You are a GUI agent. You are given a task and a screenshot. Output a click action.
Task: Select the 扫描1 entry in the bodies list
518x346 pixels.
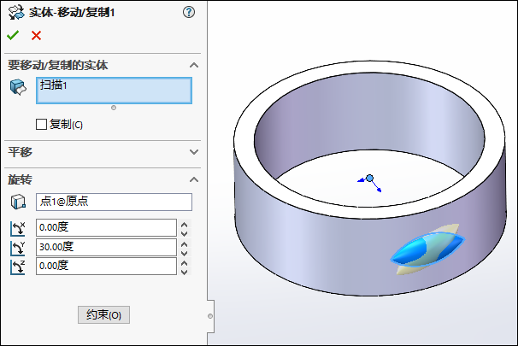pyautogui.click(x=54, y=85)
